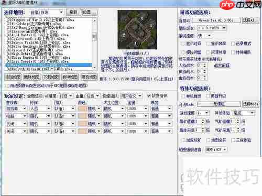Image resolution: width=262 pixels, height=196 pixels.
Task: Open the 100% health dropdown in the 队伍2 row
Action: pos(138,116)
